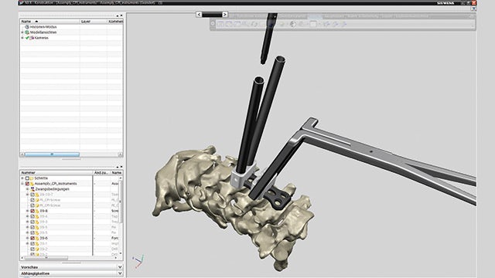Expand the Schritte node

(x=22, y=178)
